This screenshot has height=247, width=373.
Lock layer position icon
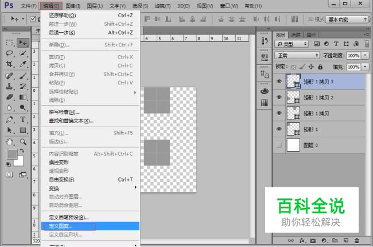[x=311, y=67]
